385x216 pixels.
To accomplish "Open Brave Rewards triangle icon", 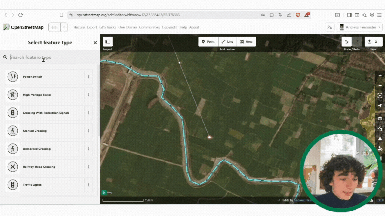I will coord(307,15).
